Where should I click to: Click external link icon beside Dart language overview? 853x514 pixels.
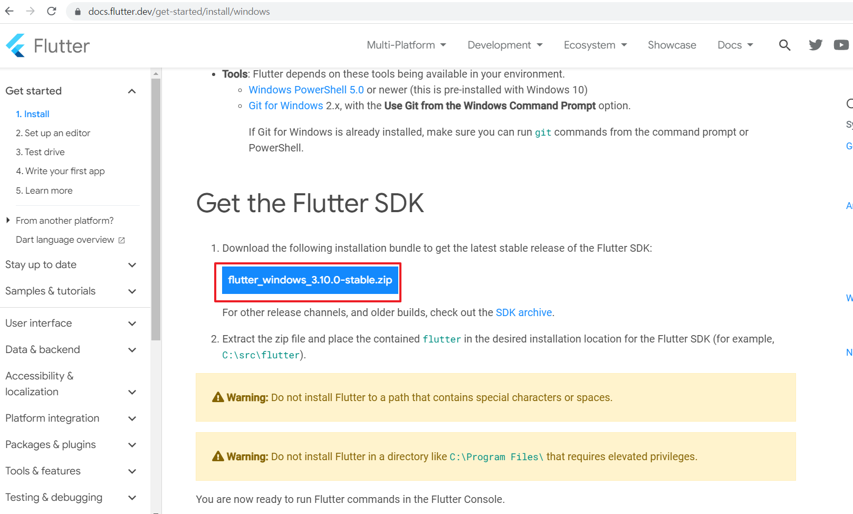click(122, 240)
